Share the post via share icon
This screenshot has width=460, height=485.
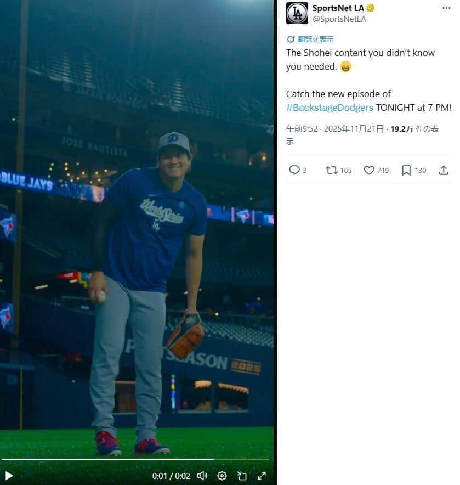pyautogui.click(x=444, y=170)
